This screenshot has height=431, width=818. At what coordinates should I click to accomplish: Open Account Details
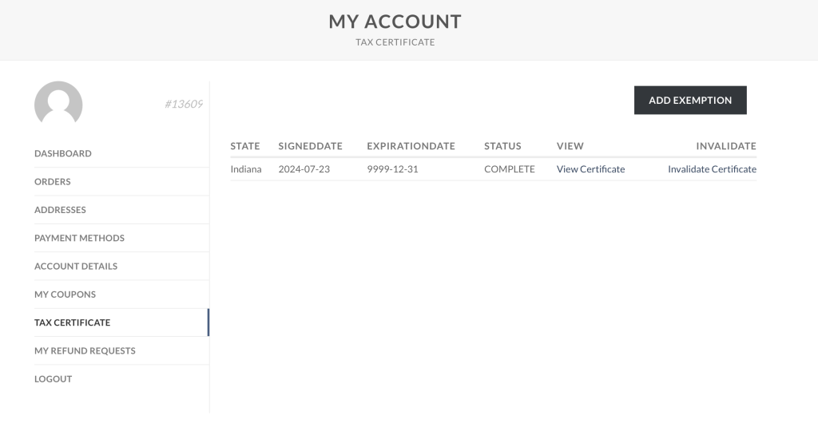pyautogui.click(x=76, y=267)
